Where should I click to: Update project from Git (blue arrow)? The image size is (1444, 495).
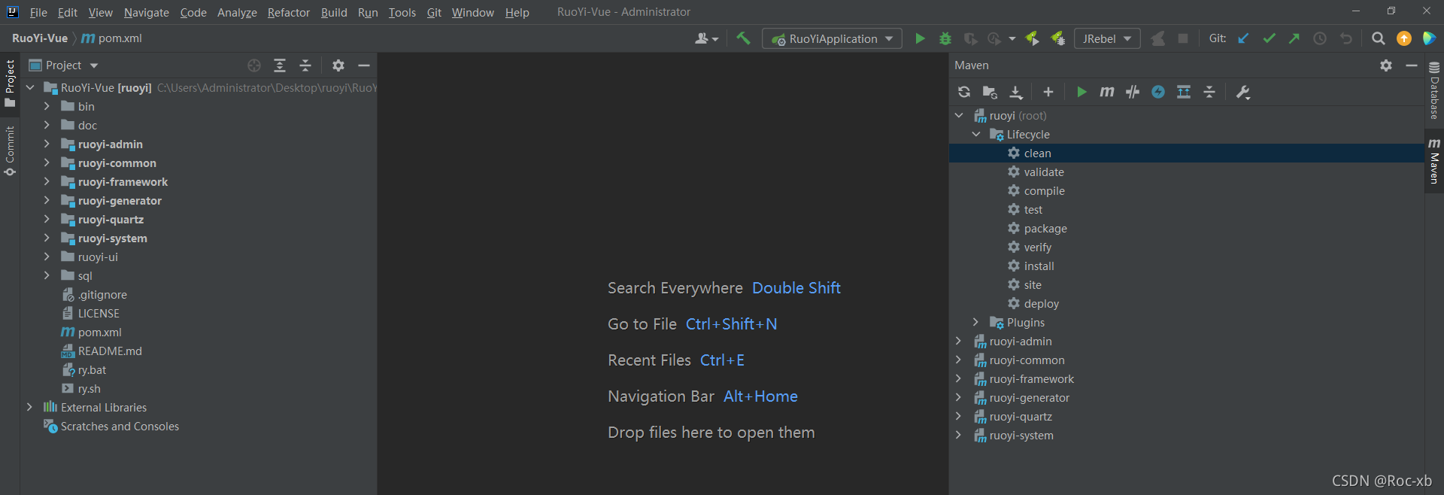tap(1244, 38)
